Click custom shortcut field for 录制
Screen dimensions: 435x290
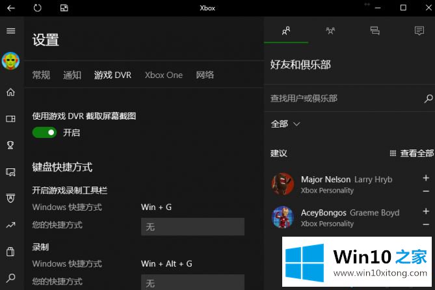pos(192,282)
